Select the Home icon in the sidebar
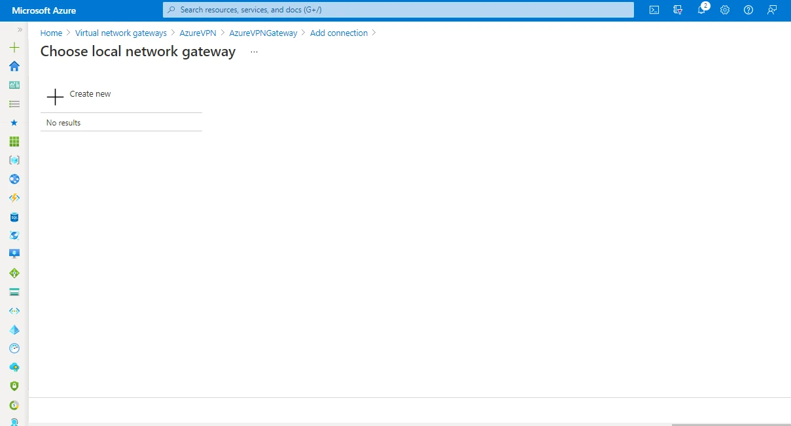The image size is (791, 426). pyautogui.click(x=14, y=66)
